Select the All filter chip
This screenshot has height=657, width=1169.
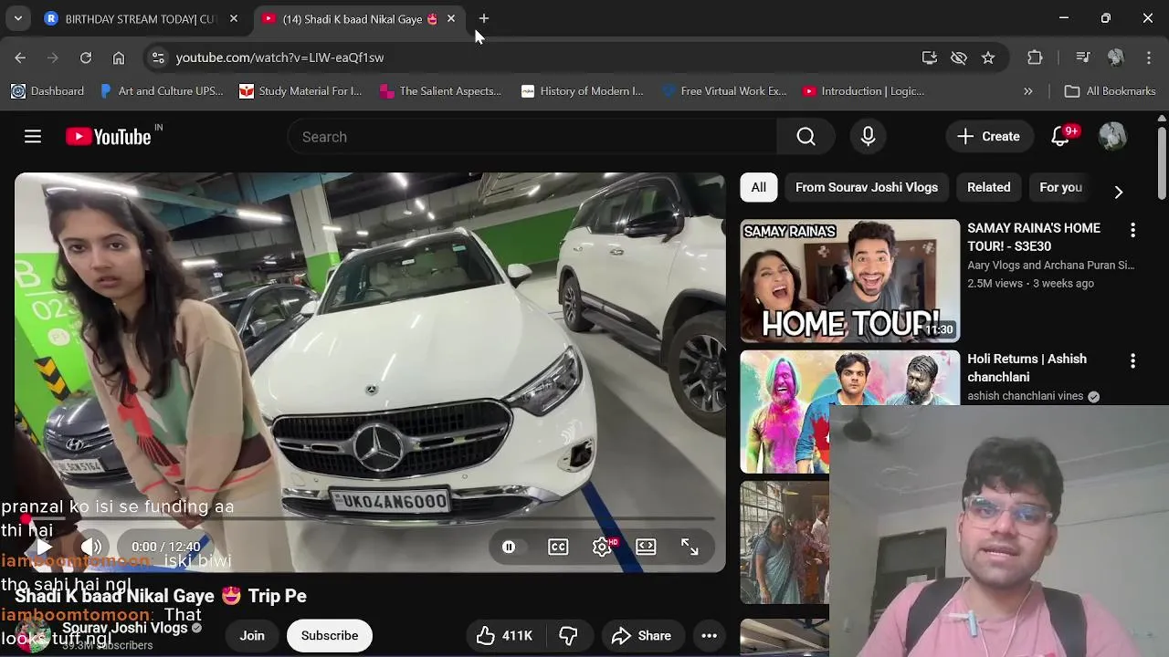759,187
